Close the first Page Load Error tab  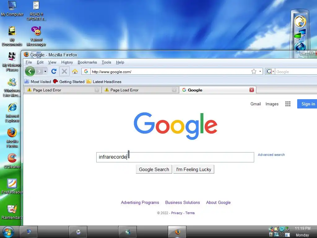tap(97, 90)
